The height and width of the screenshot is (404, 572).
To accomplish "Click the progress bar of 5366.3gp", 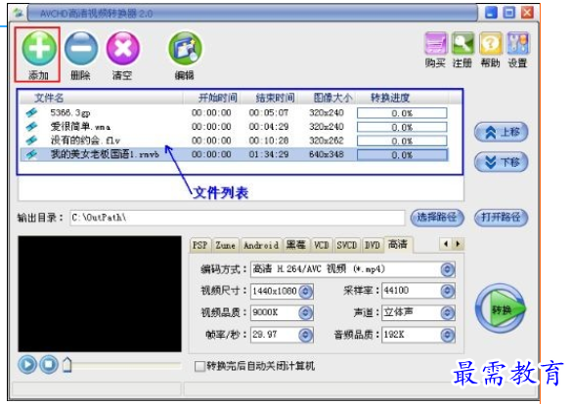I will (402, 113).
